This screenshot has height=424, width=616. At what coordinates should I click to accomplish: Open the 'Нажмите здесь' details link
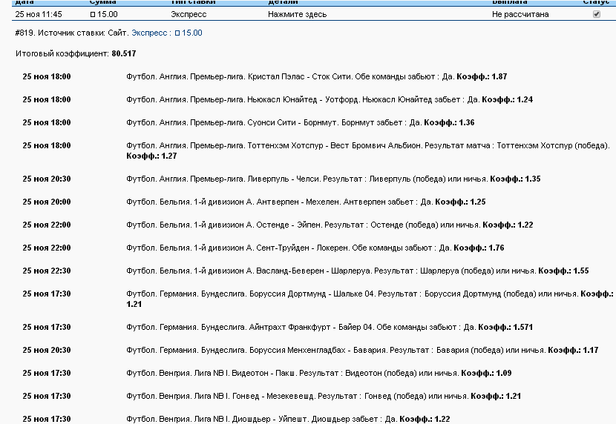297,15
